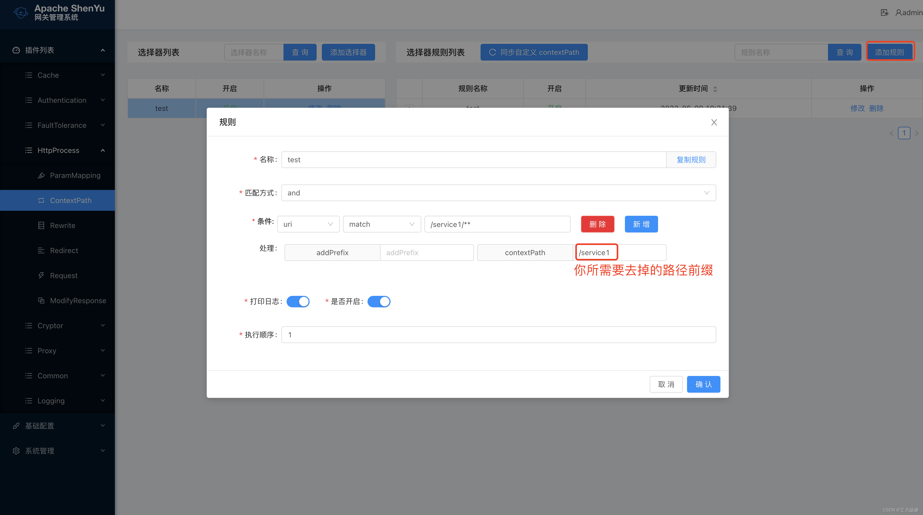Collapse the HttpProcess submenu chevron
Viewport: 923px width, 515px height.
[103, 151]
